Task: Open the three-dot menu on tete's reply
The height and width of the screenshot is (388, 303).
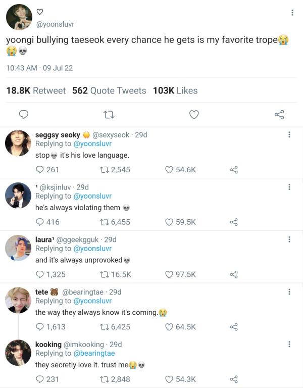Action: pos(289,292)
